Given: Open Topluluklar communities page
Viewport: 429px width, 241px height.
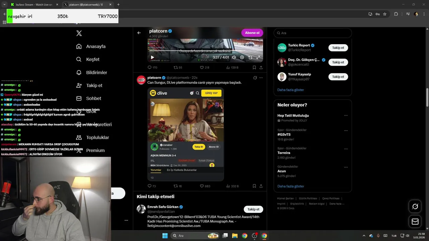Looking at the screenshot, I should [x=93, y=138].
